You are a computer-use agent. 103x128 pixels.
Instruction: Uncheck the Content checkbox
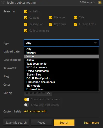26,18
